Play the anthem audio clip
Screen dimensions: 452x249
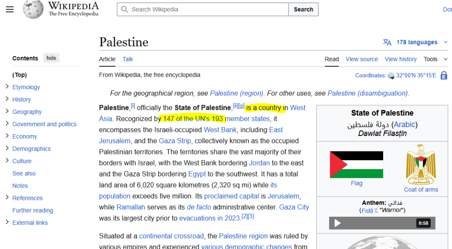pos(338,223)
